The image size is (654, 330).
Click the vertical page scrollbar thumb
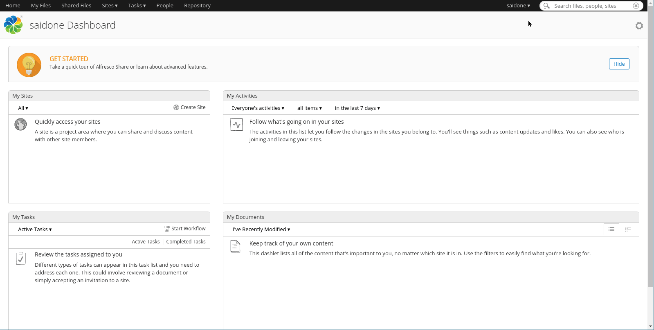point(651,146)
